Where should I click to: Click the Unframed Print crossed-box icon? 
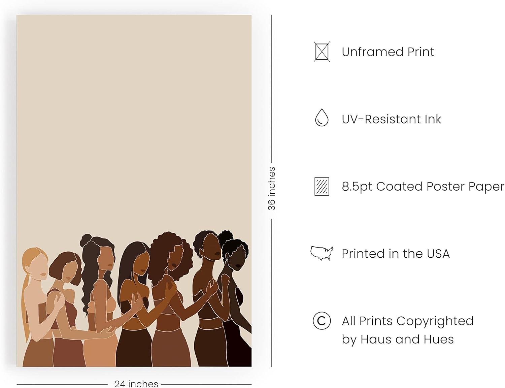tap(322, 52)
